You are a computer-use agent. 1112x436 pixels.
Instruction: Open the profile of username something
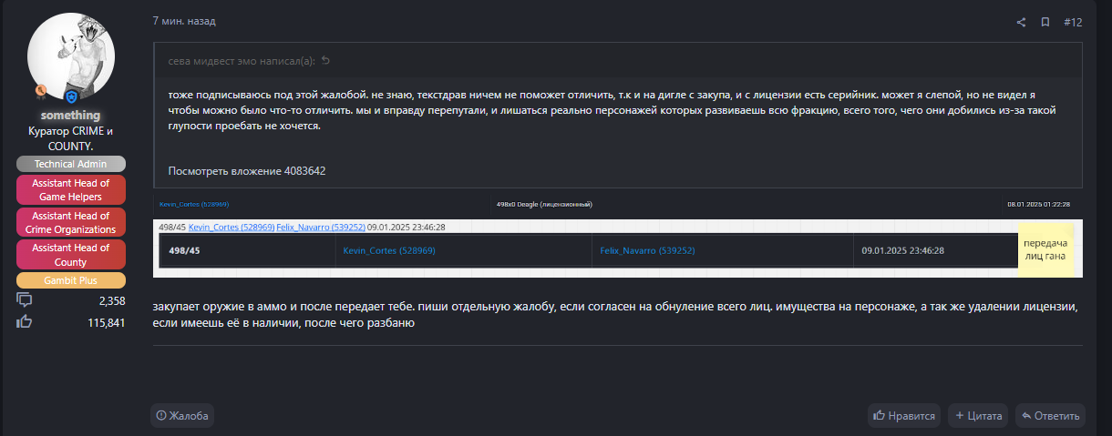[70, 116]
